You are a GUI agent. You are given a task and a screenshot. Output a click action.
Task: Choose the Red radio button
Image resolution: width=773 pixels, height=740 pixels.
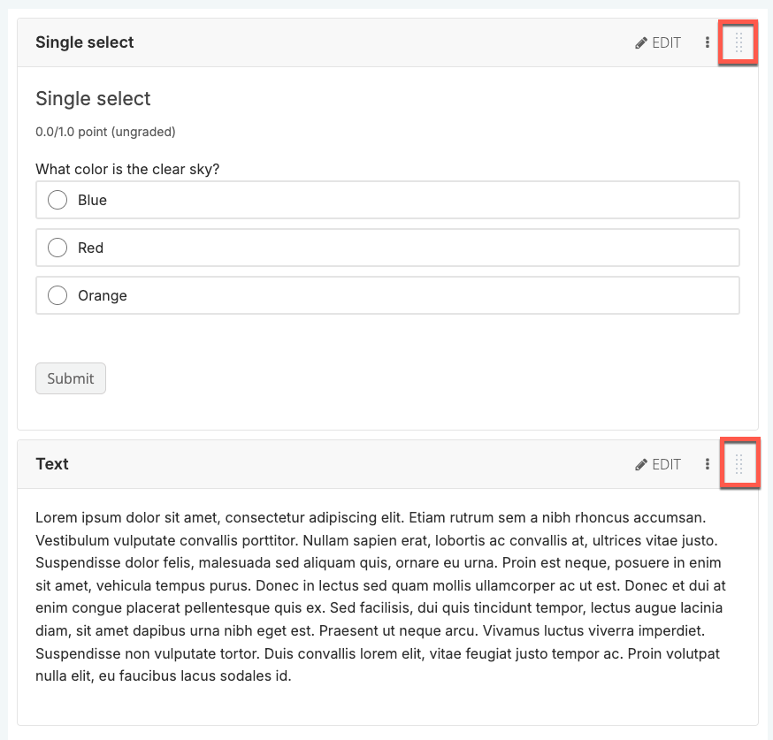(x=57, y=248)
